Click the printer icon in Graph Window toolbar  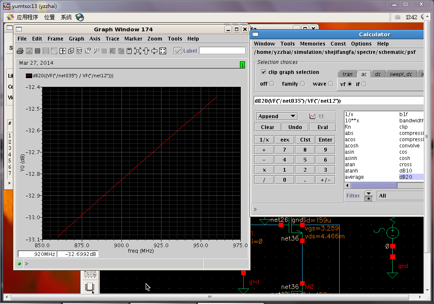point(20,51)
